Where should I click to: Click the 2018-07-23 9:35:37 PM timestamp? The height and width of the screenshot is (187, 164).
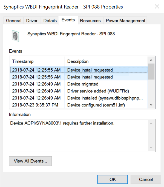point(35,105)
